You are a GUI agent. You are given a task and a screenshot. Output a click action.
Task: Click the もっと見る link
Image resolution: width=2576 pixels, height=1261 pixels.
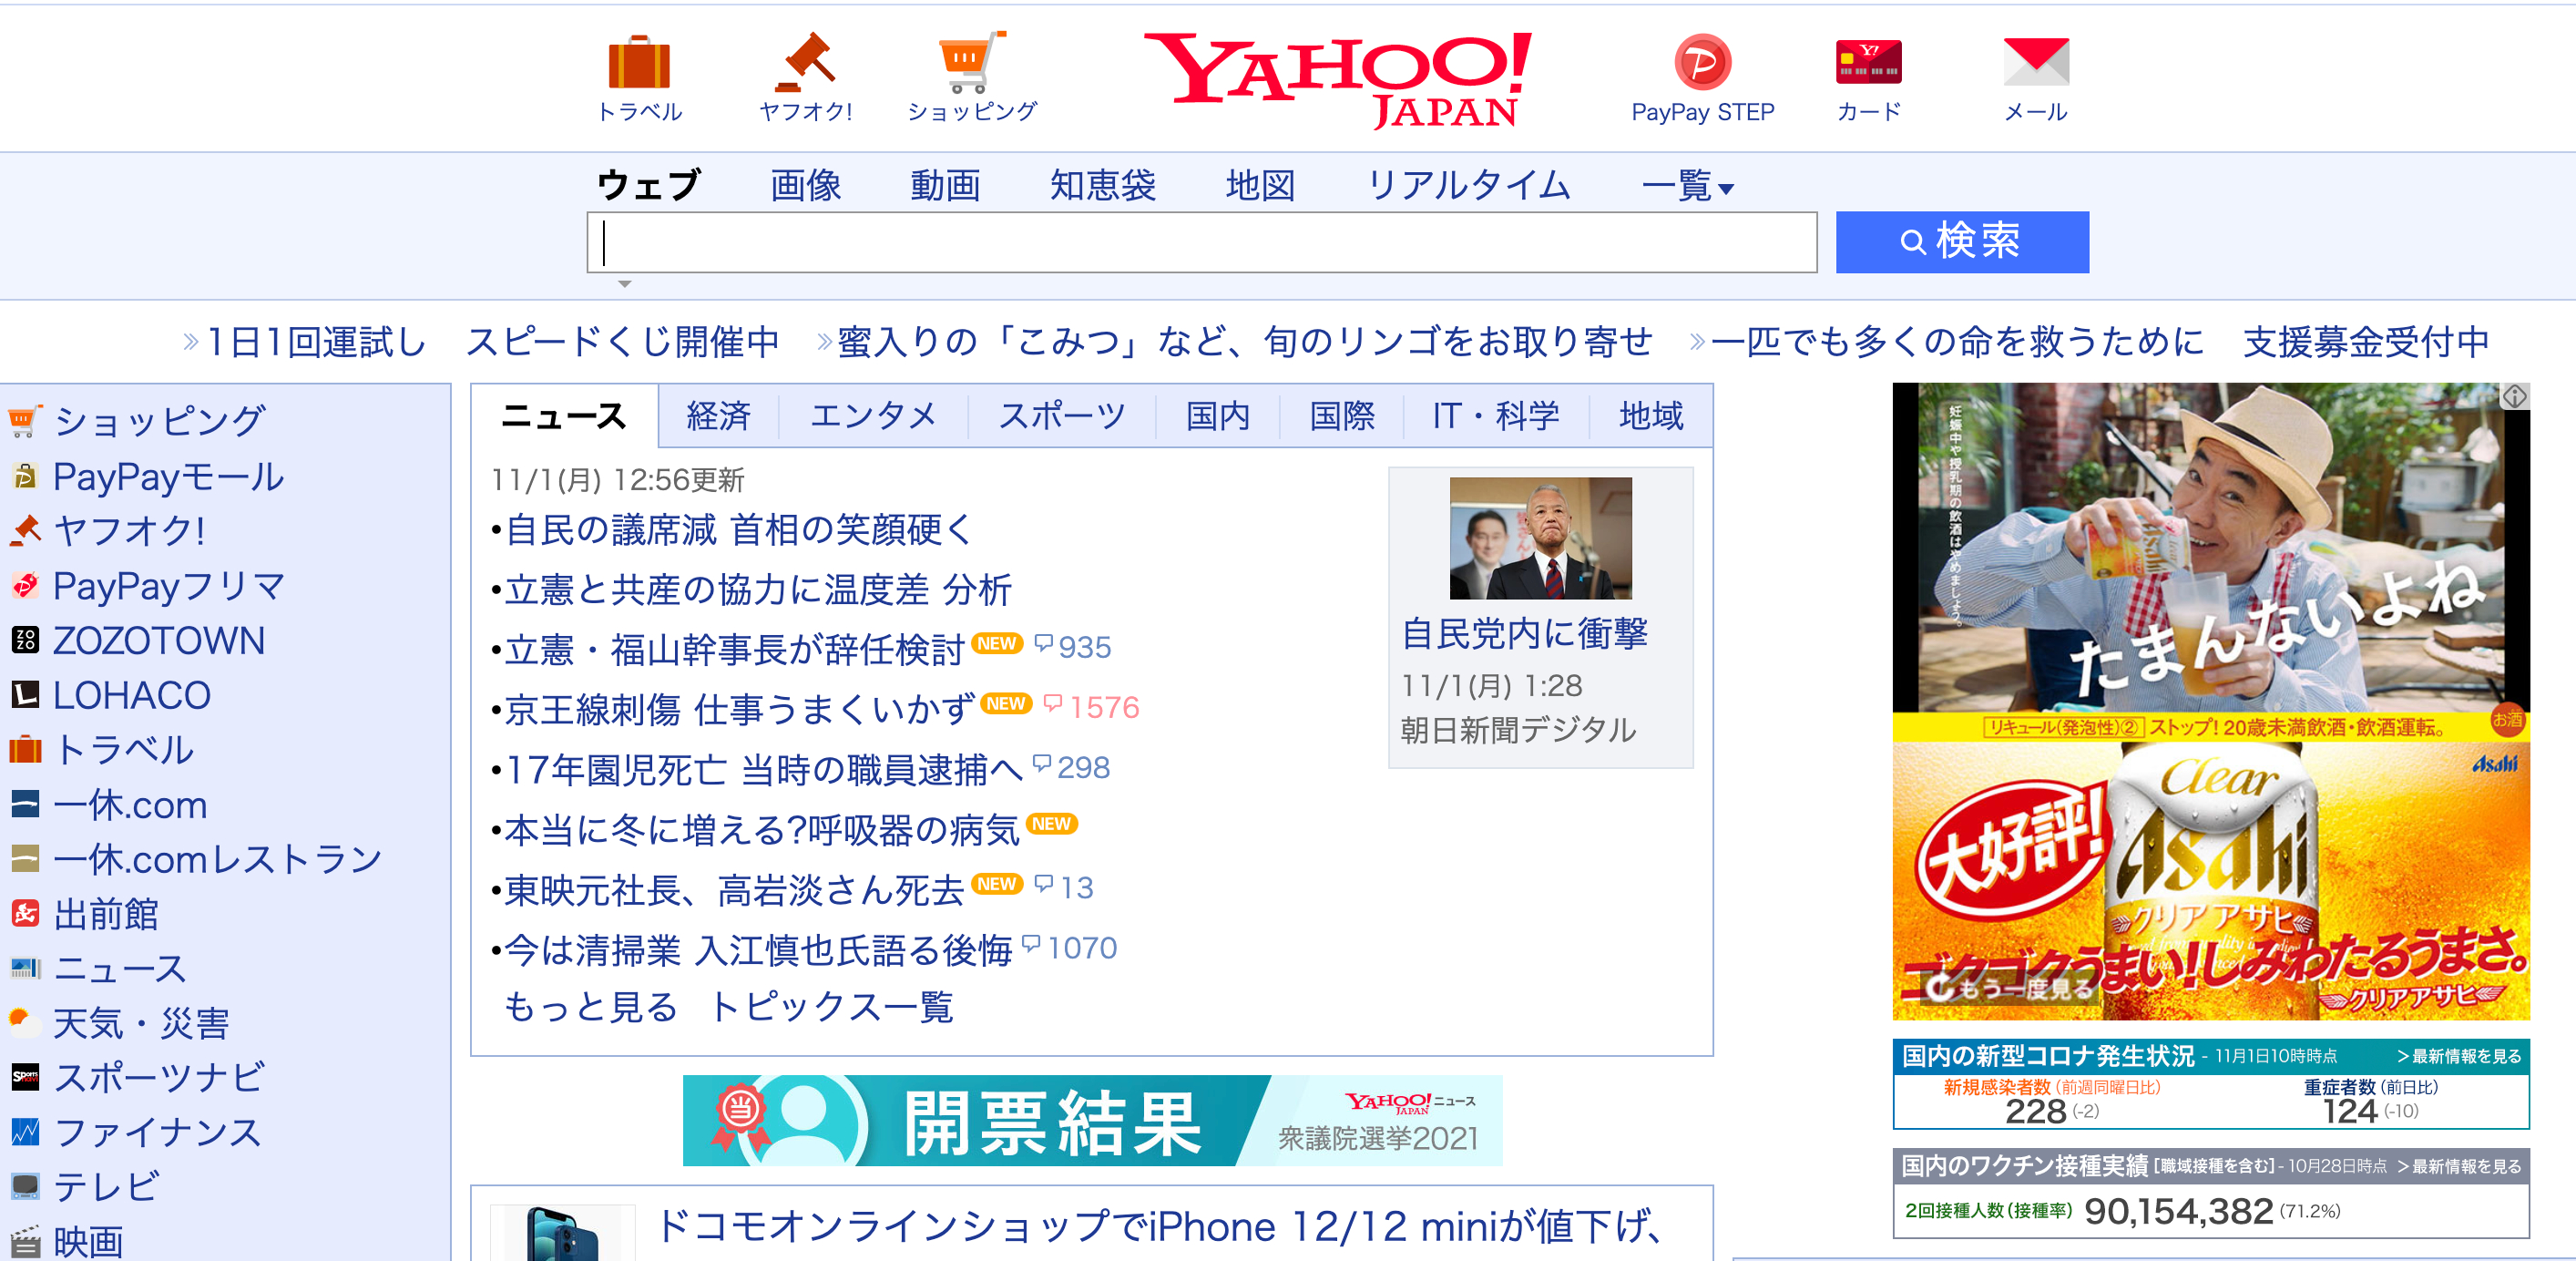(590, 1007)
